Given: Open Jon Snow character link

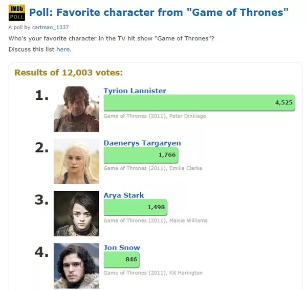Looking at the screenshot, I should coord(122,248).
